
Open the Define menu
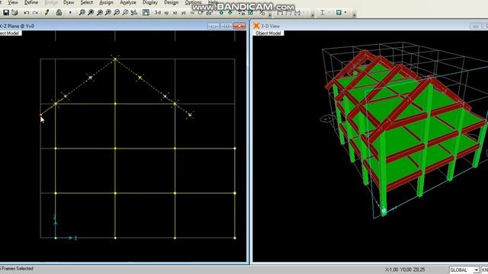31,2
